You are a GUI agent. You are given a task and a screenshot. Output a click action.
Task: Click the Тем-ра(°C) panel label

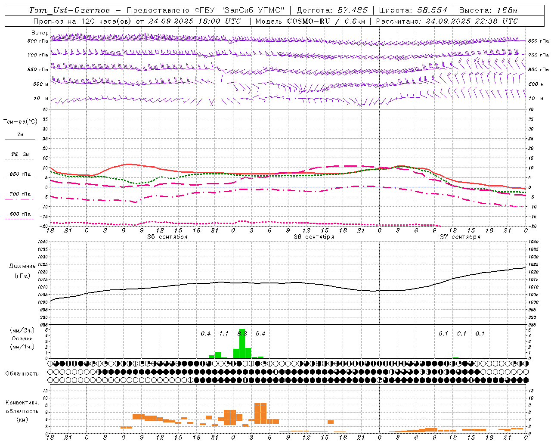point(20,122)
